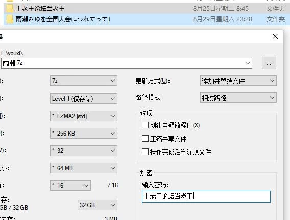Open update mode dropdown 添加并替换文件
The image size is (290, 220).
point(238,81)
